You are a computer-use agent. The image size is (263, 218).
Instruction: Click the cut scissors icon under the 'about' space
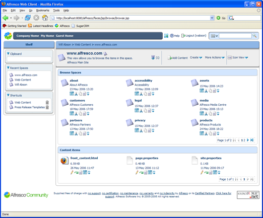point(76,94)
